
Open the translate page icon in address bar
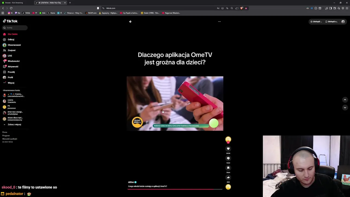(x=227, y=8)
